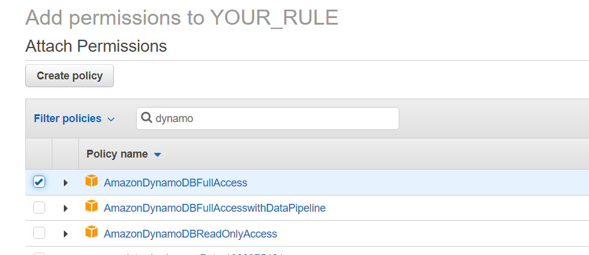589x255 pixels.
Task: Expand the AmazonDynamoDBFullAccesswithDataPipeline row triangle
Action: coord(66,208)
